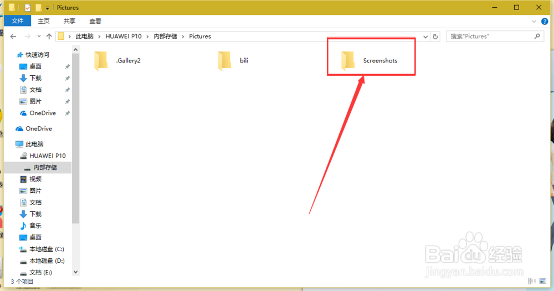Click the navigation pane scrollbar thumb
The height and width of the screenshot is (291, 554).
click(x=75, y=139)
